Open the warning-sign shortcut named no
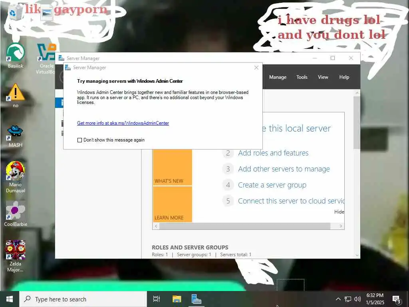This screenshot has height=307, width=409. [16, 96]
